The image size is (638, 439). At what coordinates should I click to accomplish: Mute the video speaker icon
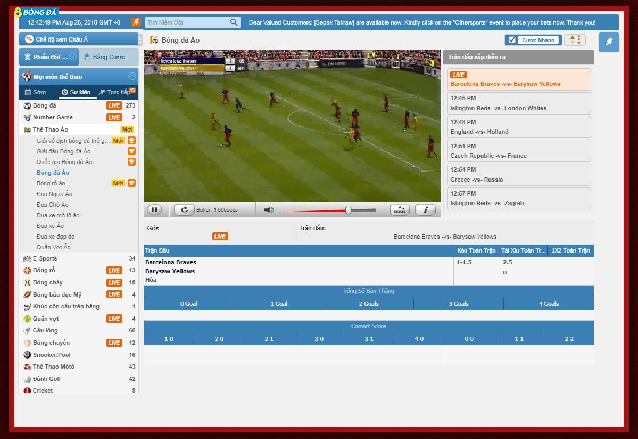[268, 210]
